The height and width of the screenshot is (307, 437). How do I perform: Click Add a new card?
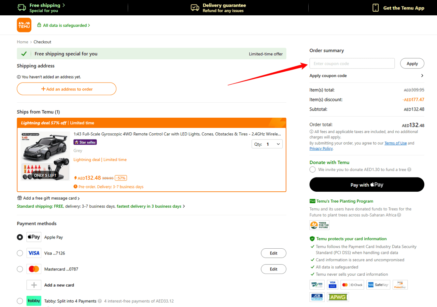tap(59, 285)
